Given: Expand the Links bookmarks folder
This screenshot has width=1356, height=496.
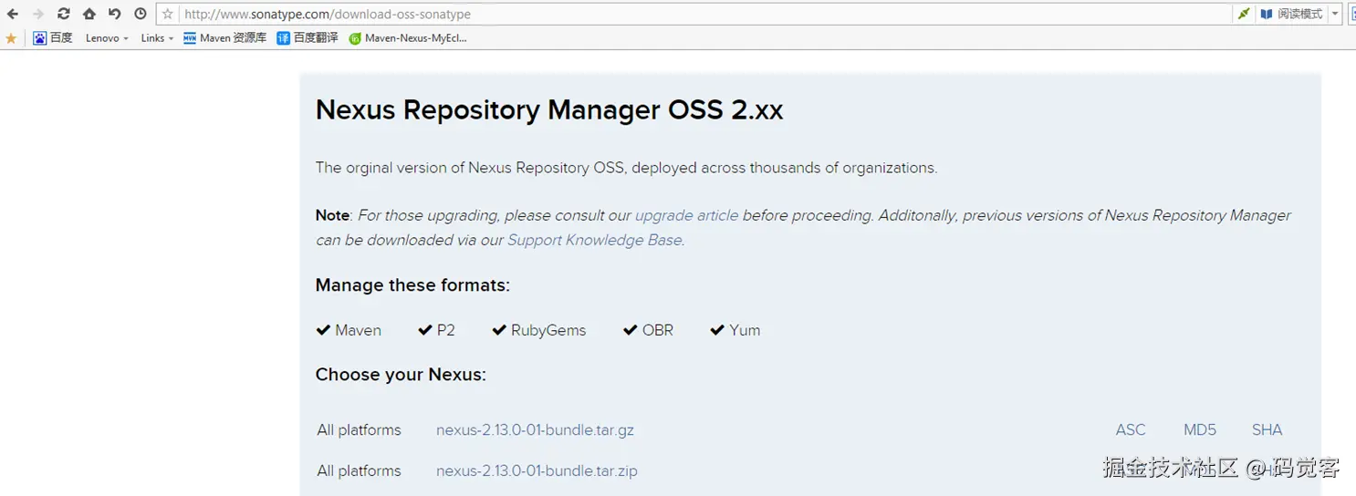Looking at the screenshot, I should point(157,38).
